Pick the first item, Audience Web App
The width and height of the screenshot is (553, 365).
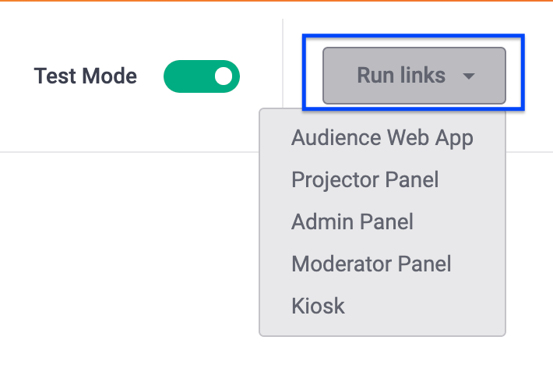[x=382, y=138]
